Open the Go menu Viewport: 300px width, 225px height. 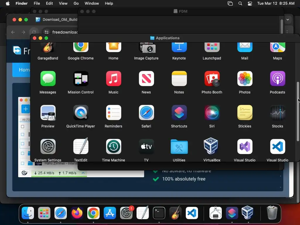[x=76, y=4]
